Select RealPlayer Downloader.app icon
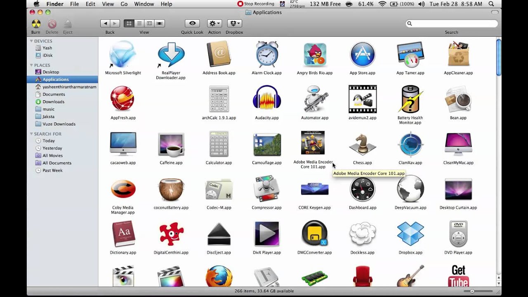Screen dimensions: 528x297 [x=171, y=54]
